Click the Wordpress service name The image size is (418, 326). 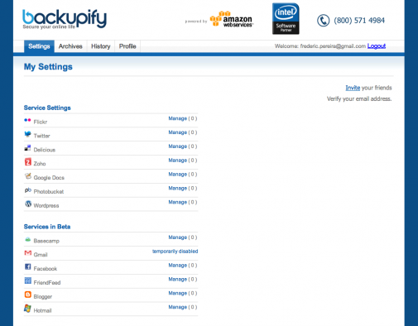[x=46, y=205]
